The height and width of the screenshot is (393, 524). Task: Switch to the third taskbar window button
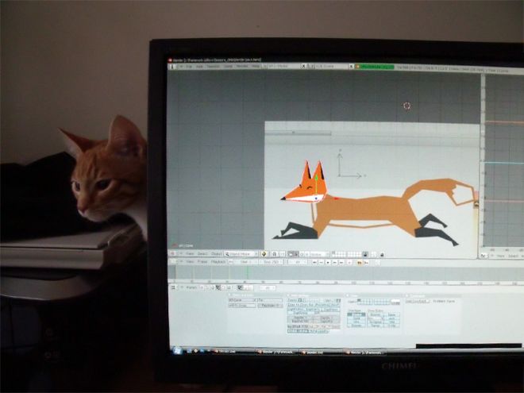pos(320,352)
